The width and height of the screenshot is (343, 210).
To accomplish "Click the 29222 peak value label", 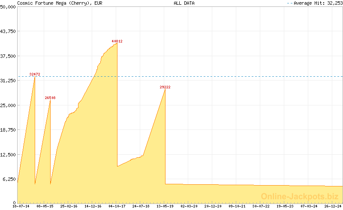I will click(x=165, y=87).
